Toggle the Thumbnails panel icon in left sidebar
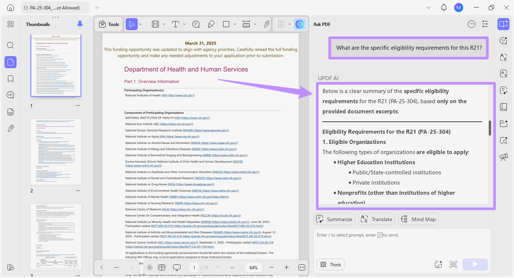The height and width of the screenshot is (278, 514). coord(11,62)
